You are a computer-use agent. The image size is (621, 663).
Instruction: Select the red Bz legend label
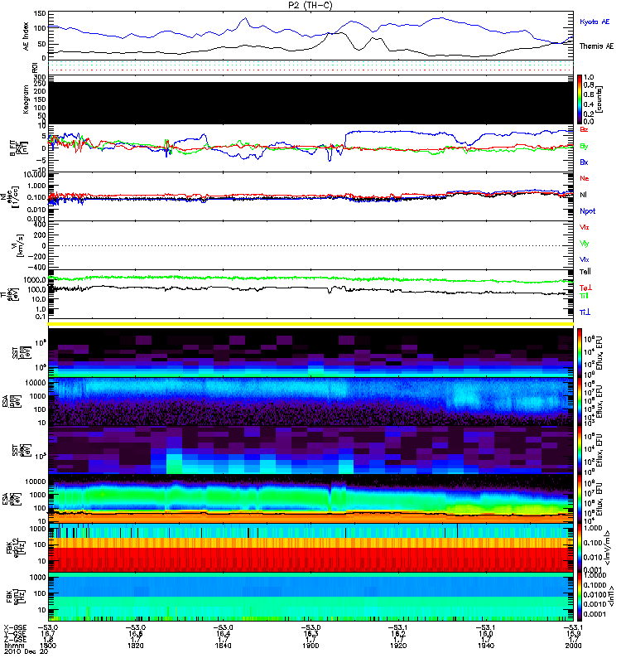click(584, 129)
